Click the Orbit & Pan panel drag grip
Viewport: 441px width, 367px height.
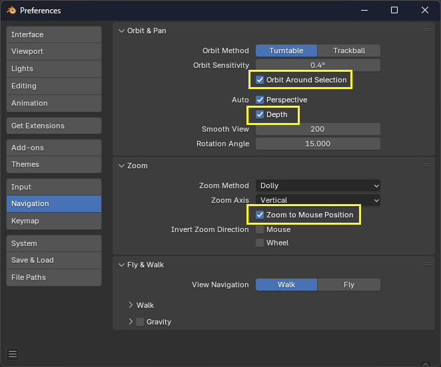coord(426,31)
